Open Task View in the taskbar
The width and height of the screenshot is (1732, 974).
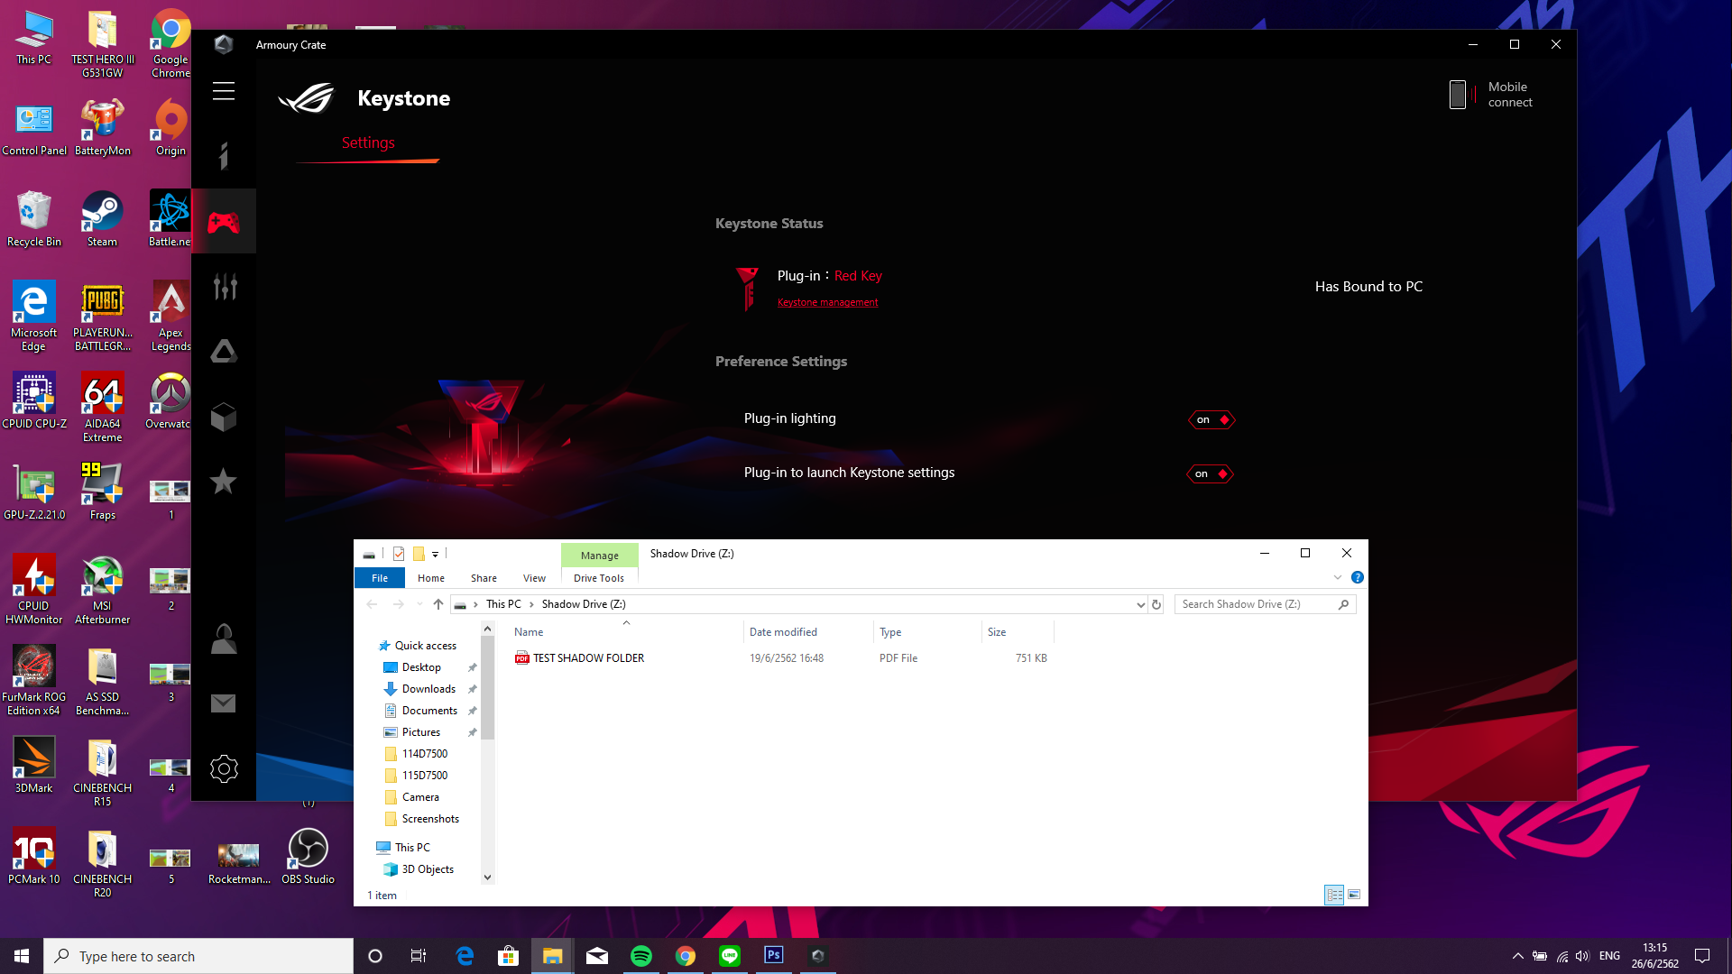[419, 956]
